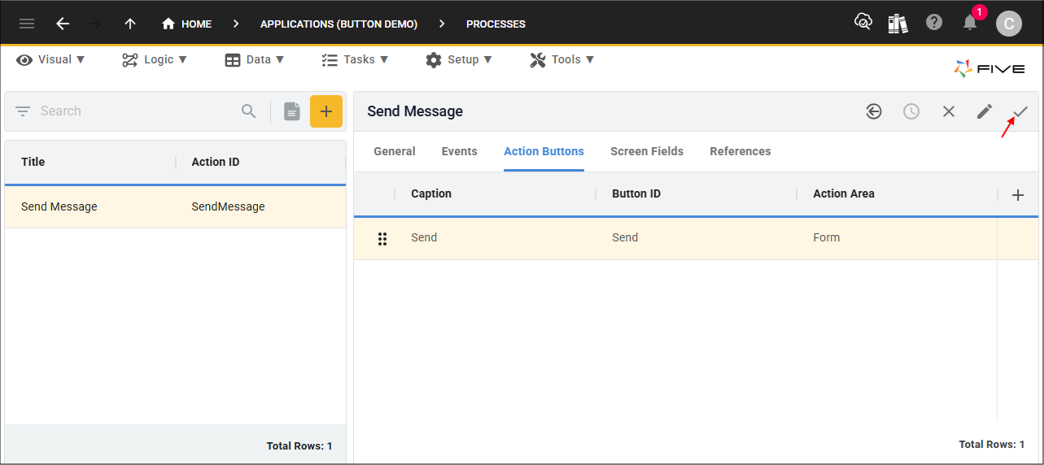Save the form with the checkmark icon

tap(1020, 111)
